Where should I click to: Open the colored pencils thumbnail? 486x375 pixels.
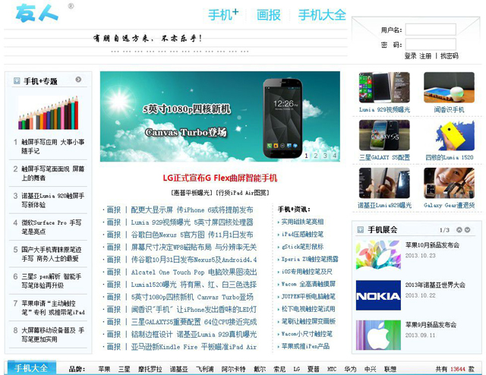[x=49, y=112]
